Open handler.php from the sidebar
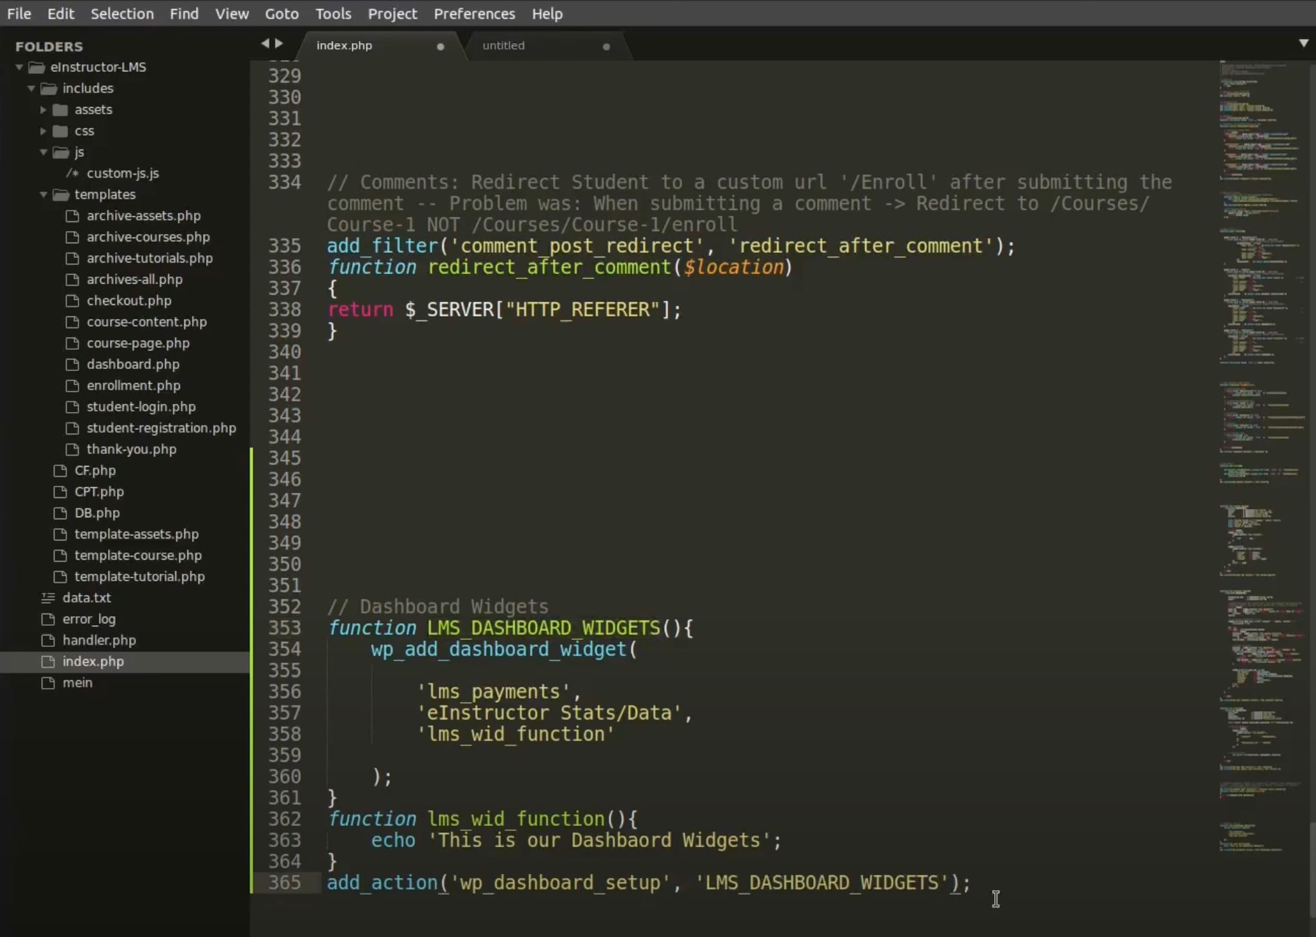Screen dimensions: 1316x937 99,640
